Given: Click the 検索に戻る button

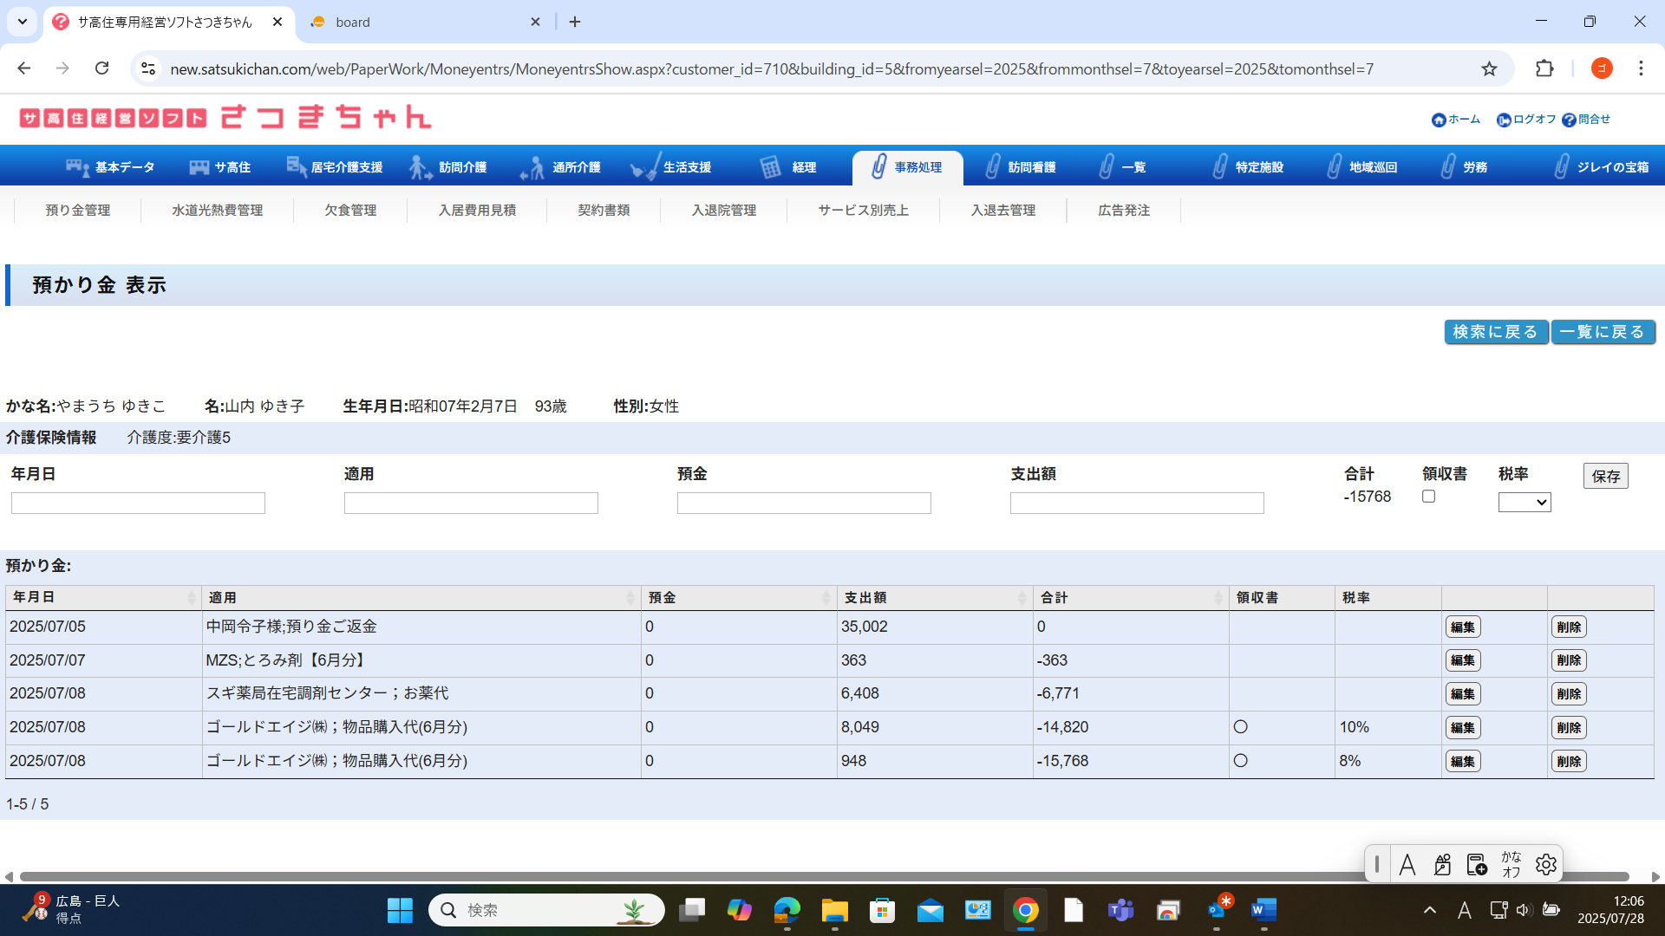Looking at the screenshot, I should pos(1495,332).
